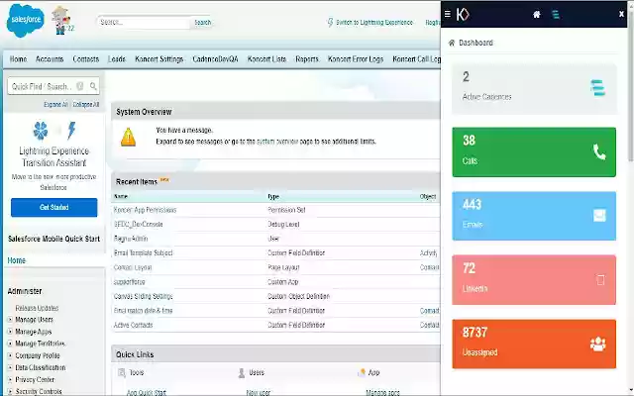Open the Contacts tab

click(86, 59)
